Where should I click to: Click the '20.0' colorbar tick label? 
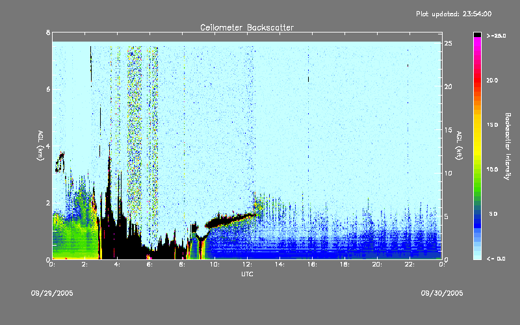click(x=492, y=80)
